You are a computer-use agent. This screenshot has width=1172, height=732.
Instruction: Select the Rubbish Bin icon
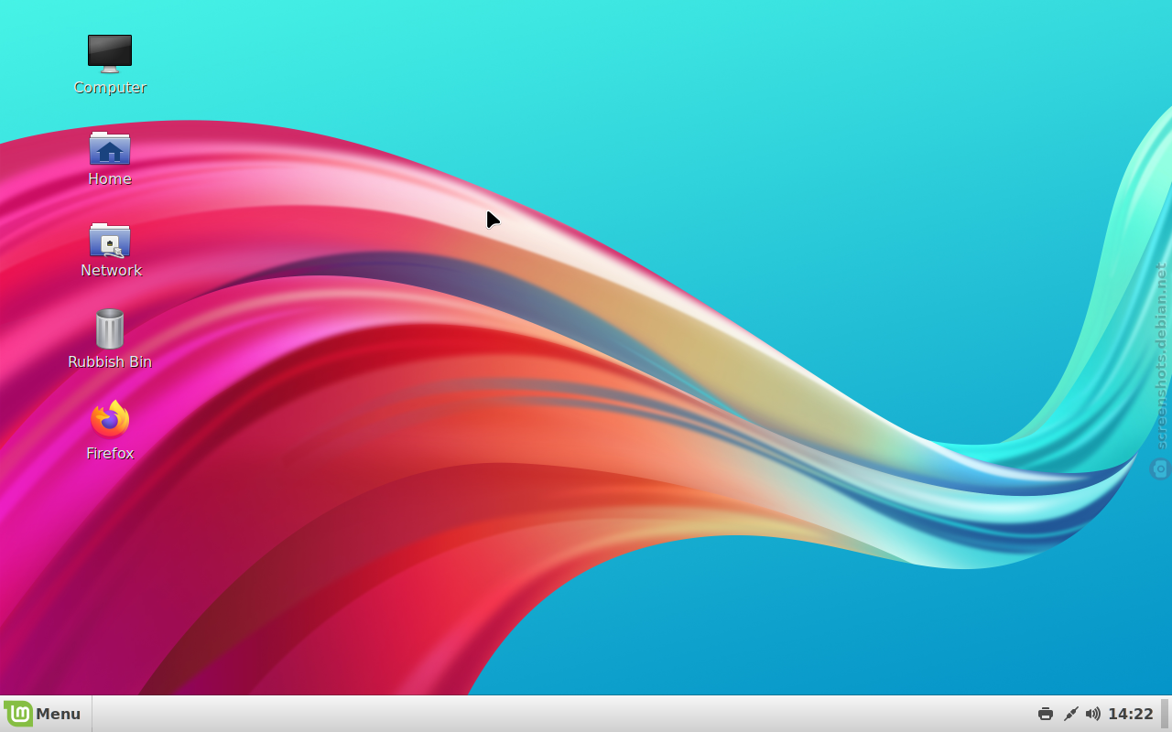pyautogui.click(x=110, y=328)
